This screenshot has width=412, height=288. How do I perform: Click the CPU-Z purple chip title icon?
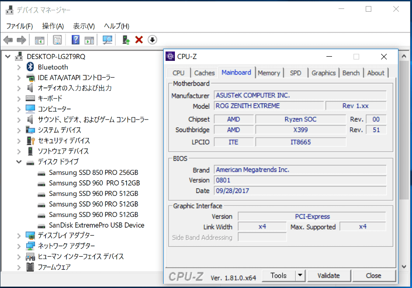click(x=170, y=56)
